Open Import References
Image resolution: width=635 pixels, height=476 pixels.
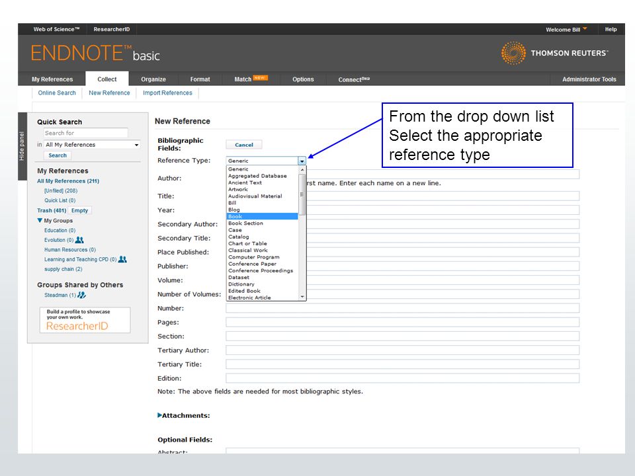(x=167, y=93)
